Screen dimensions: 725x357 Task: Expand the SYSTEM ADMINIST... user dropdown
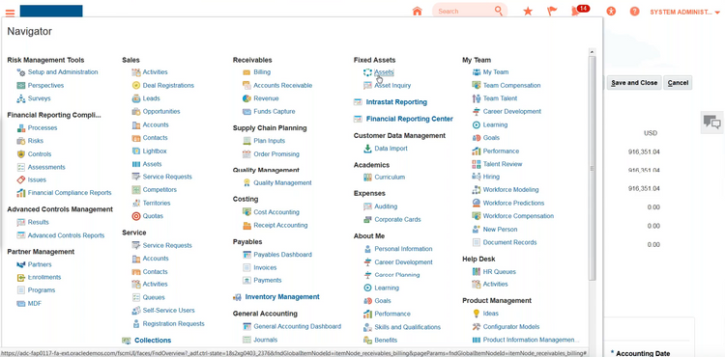tap(684, 12)
